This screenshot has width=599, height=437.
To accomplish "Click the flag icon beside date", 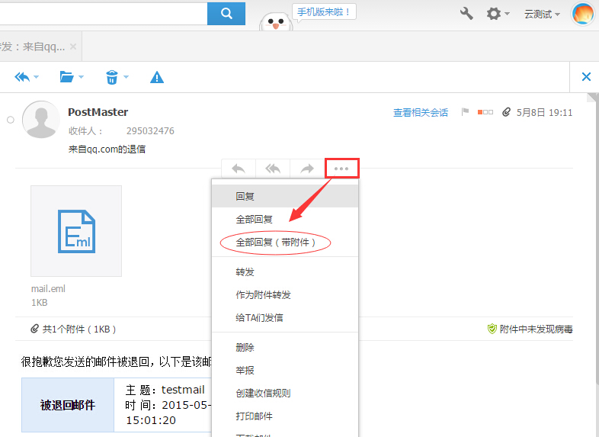I will pos(465,113).
